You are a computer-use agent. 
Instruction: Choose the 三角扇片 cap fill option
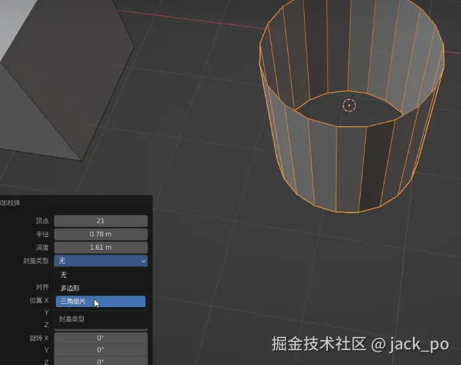tap(100, 302)
